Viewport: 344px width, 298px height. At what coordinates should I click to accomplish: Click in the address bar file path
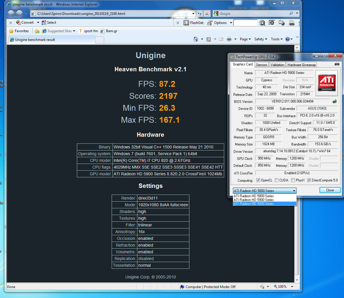[x=81, y=14]
